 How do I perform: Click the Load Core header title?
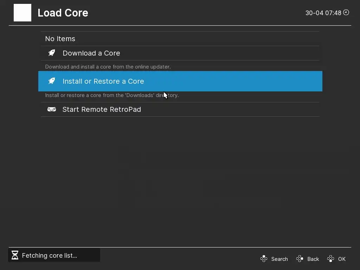pos(63,13)
